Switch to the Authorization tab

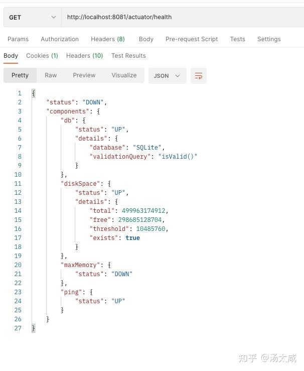coord(60,39)
